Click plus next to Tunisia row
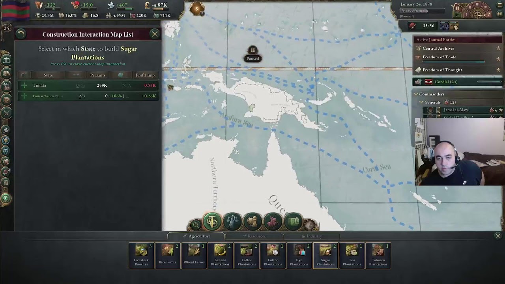This screenshot has width=505, height=284. tap(24, 85)
